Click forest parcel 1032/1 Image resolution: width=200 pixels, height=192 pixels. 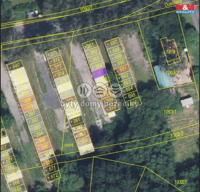click(180, 182)
